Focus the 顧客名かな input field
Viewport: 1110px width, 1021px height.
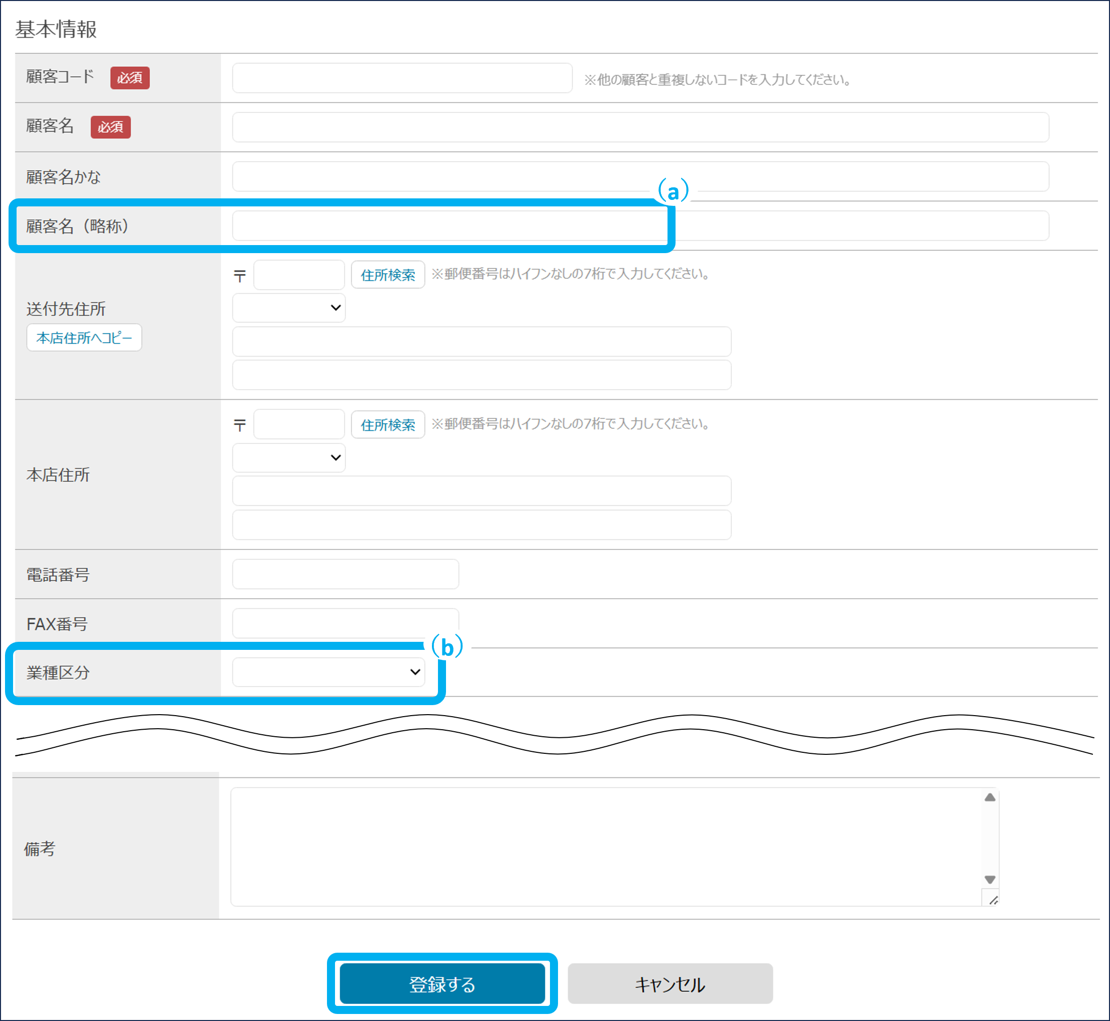click(640, 176)
